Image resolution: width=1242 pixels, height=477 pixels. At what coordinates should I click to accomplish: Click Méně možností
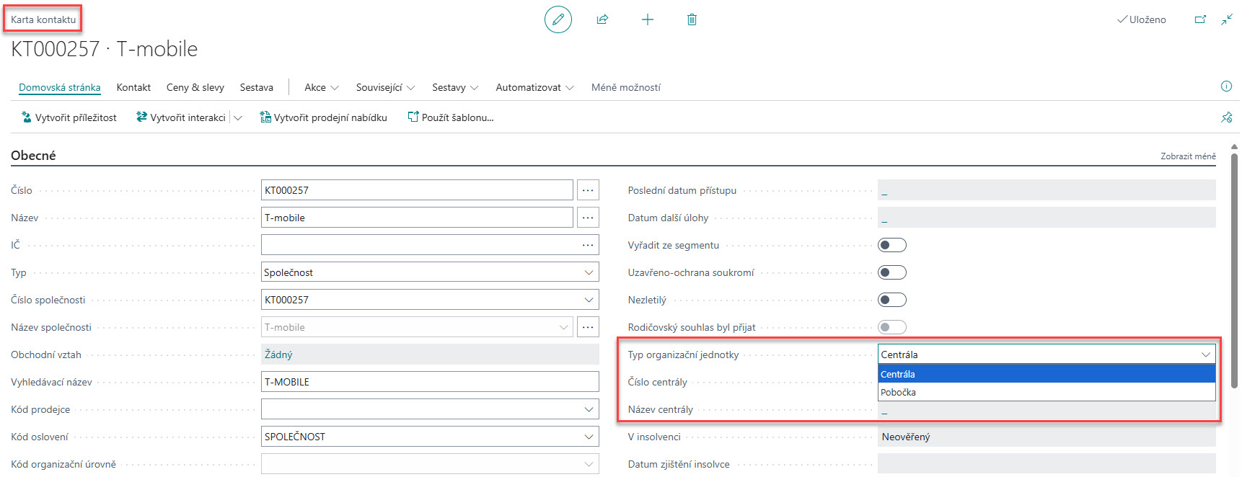click(x=626, y=87)
